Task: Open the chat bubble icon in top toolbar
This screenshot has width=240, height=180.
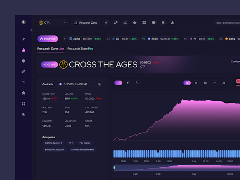Action: 154,23
